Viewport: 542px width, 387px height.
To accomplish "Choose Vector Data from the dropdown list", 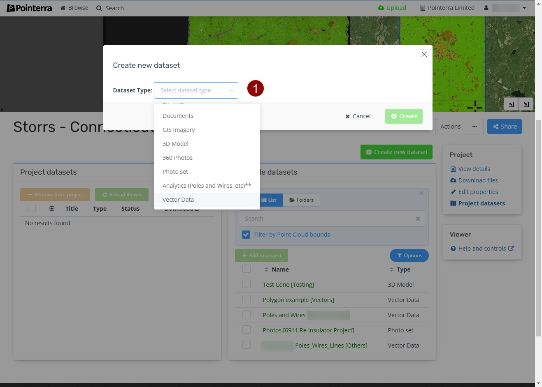I will 178,200.
